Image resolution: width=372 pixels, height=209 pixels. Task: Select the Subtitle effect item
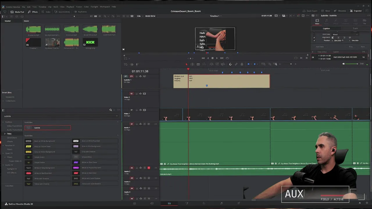pyautogui.click(x=47, y=128)
